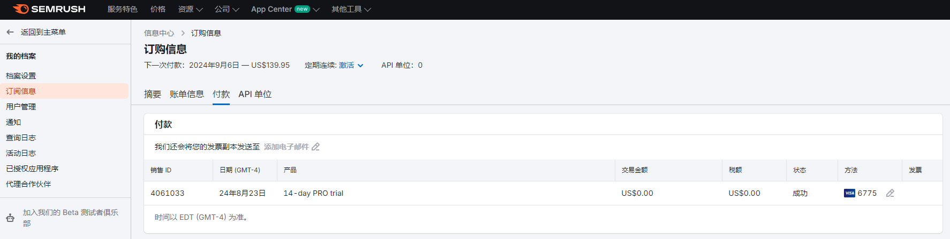Open the 资源 dropdown menu

tap(191, 9)
